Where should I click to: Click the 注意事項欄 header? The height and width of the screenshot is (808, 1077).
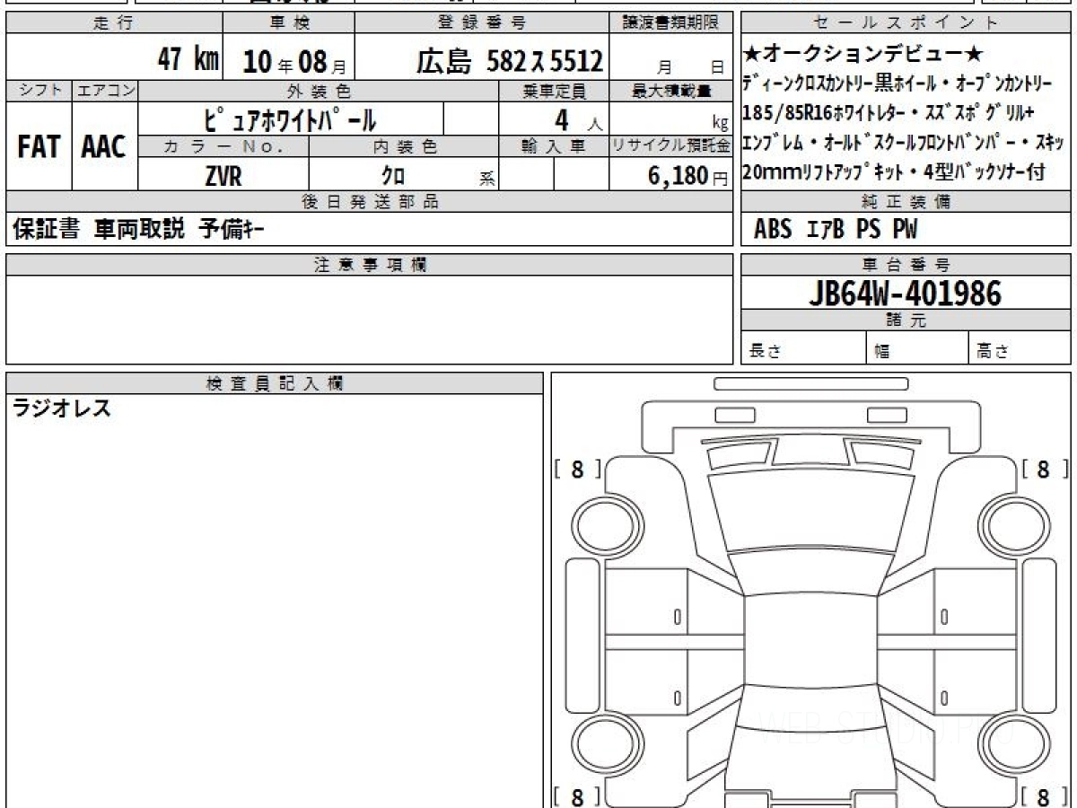click(370, 265)
